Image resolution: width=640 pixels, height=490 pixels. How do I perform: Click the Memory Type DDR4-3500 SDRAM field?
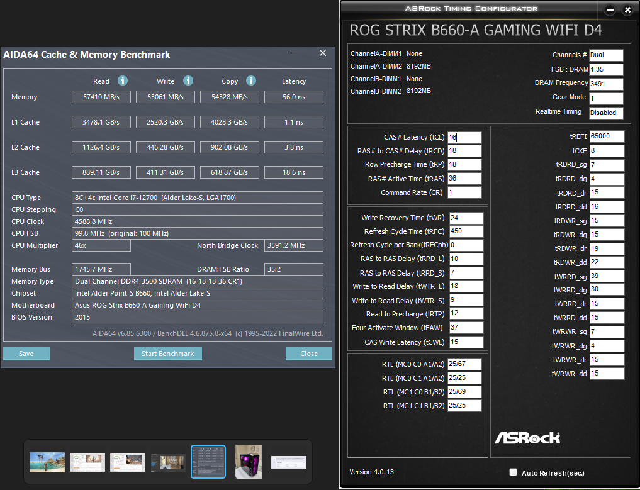(x=198, y=281)
